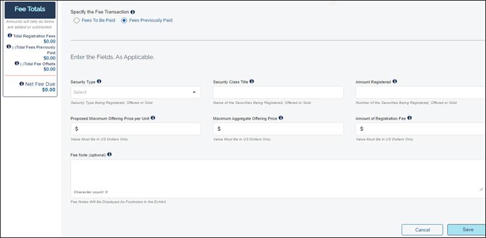Viewport: 486px width, 238px height.
Task: Click the Amount of Registration Fee info icon
Action: point(409,118)
